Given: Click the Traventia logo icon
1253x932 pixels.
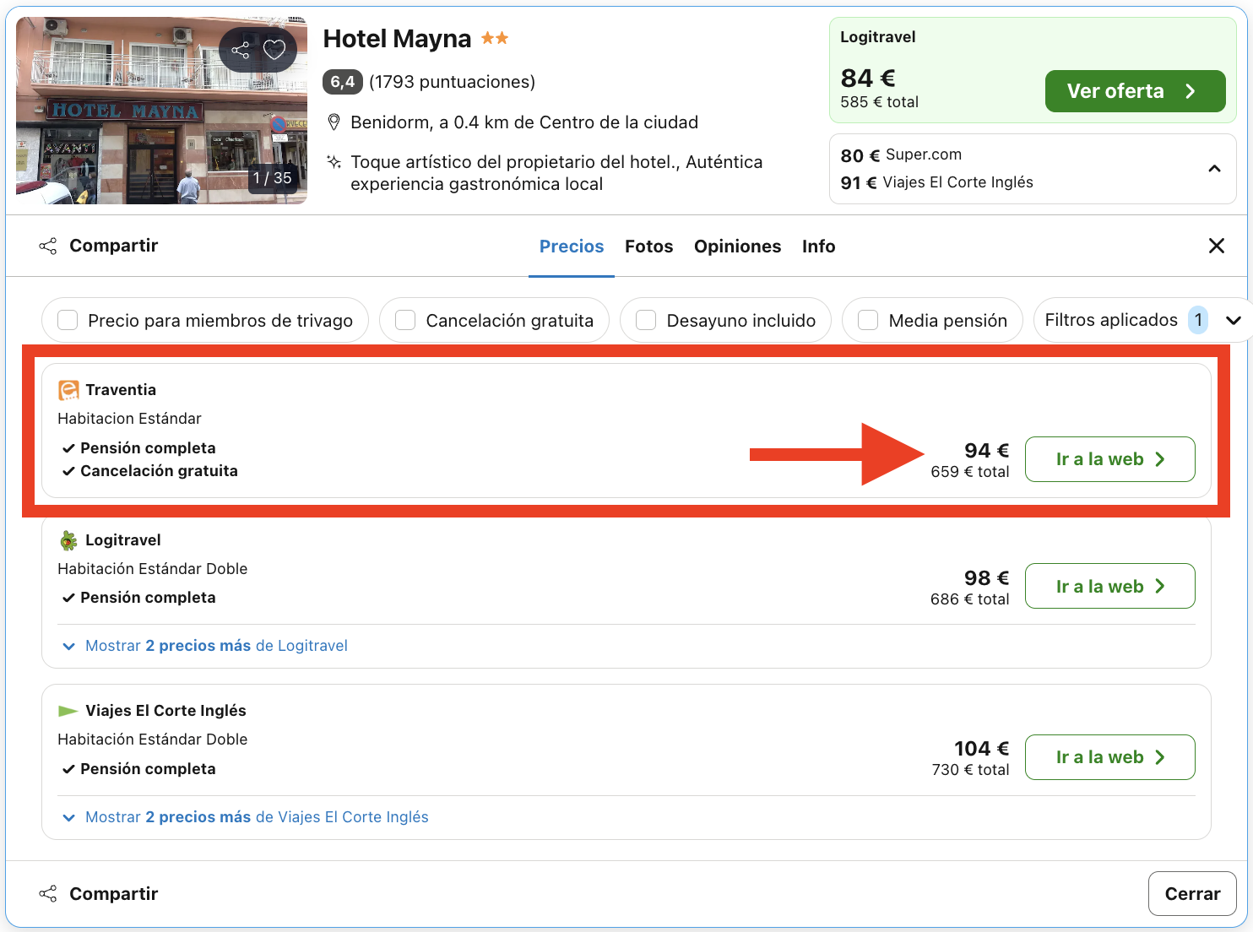Looking at the screenshot, I should (x=67, y=389).
